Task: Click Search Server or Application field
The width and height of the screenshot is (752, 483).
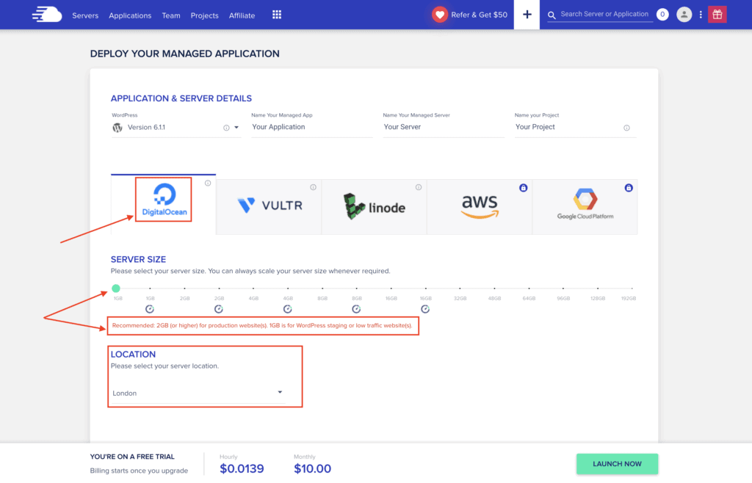Action: [x=605, y=15]
